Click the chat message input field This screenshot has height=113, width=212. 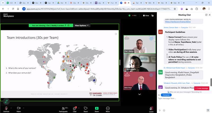click(184, 98)
